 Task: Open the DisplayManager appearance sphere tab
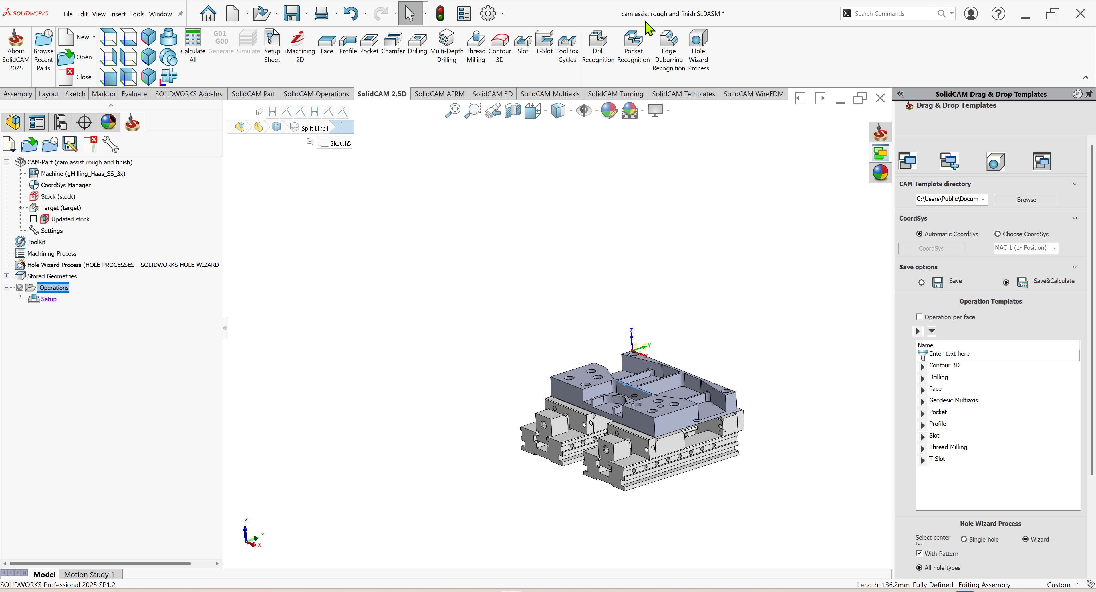point(108,122)
